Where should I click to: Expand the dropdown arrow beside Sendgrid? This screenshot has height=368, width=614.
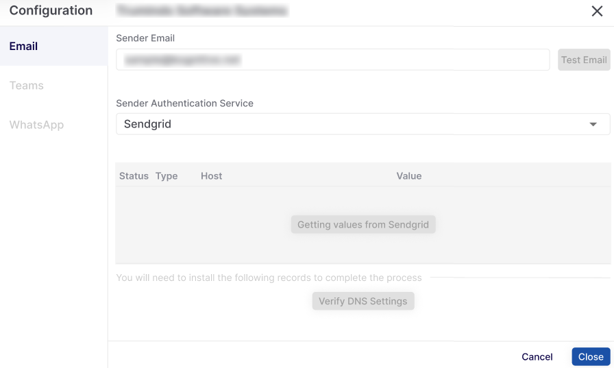593,124
